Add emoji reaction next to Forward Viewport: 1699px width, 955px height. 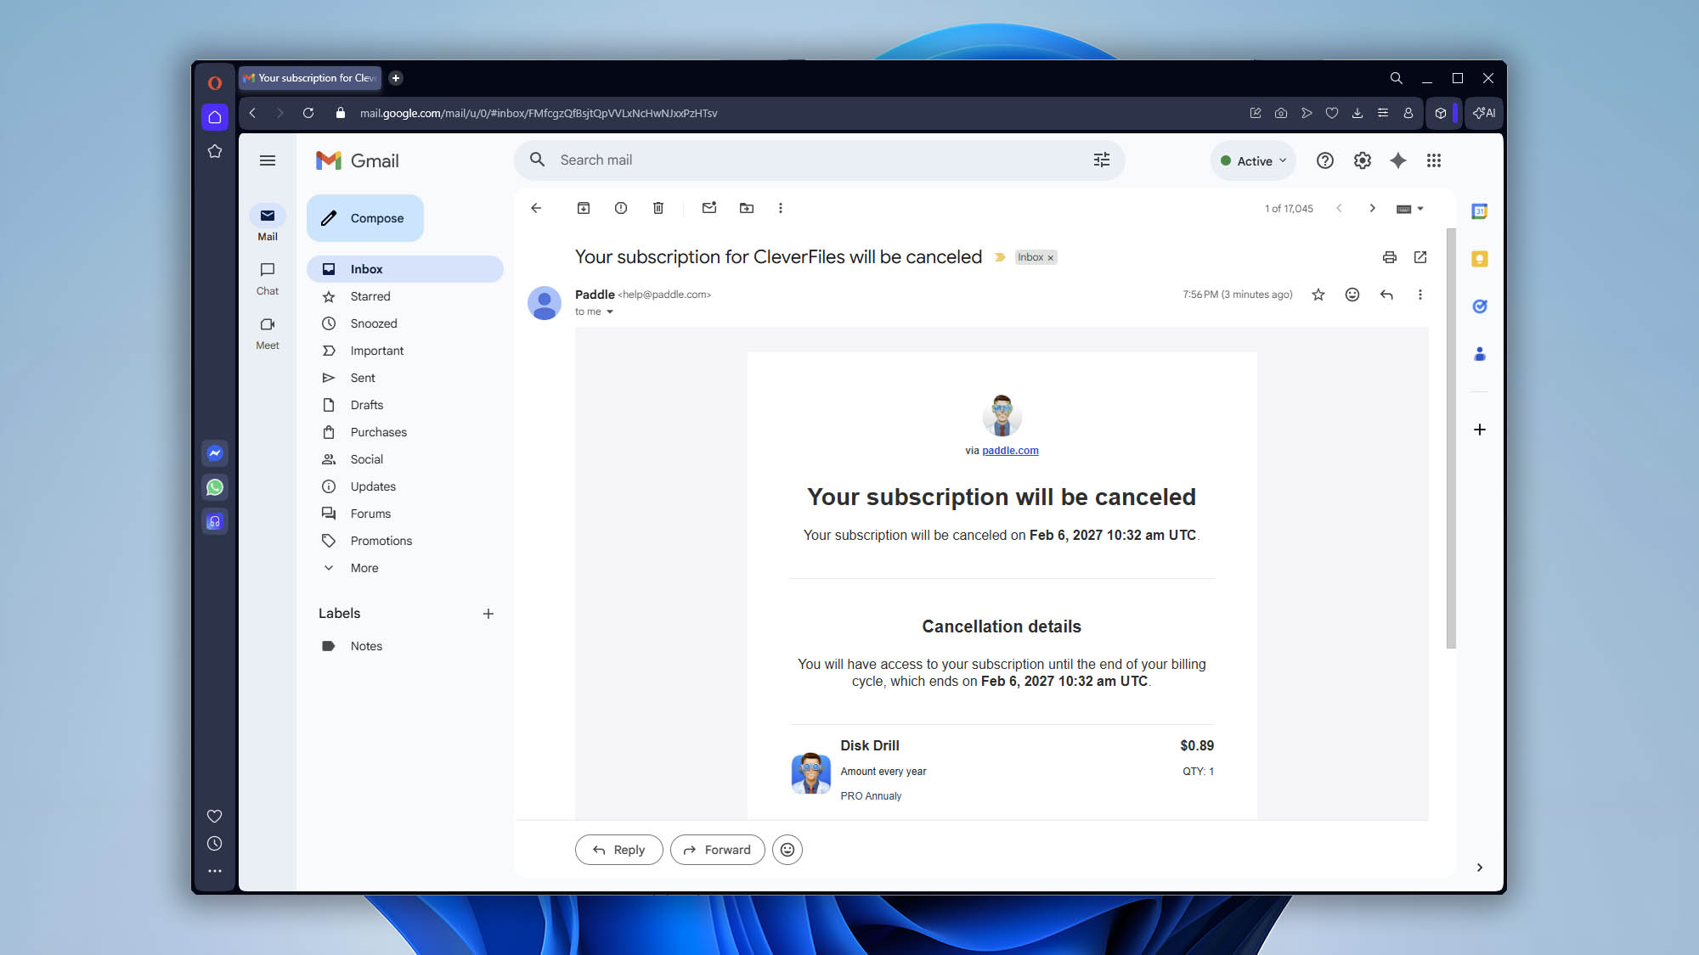787,850
